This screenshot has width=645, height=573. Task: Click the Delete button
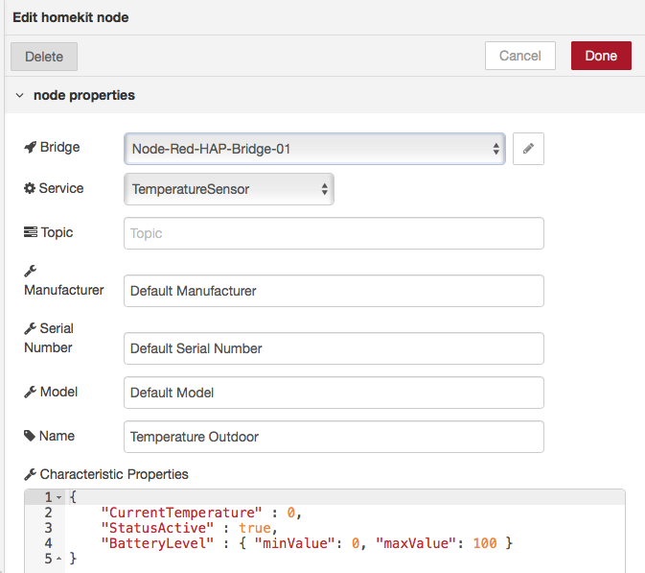click(x=44, y=57)
